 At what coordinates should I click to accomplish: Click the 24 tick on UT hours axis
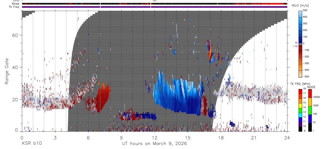pos(287,138)
